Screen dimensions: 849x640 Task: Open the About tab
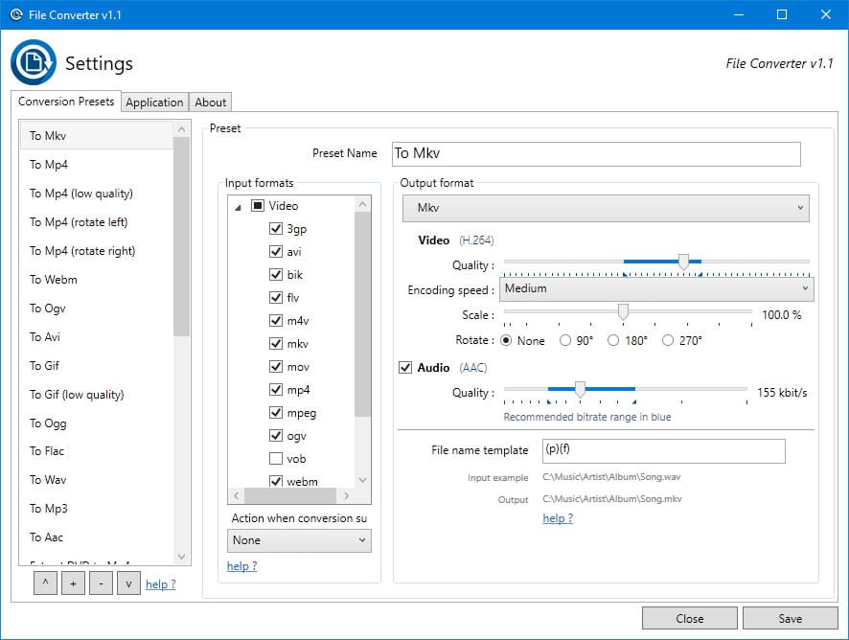click(x=211, y=103)
